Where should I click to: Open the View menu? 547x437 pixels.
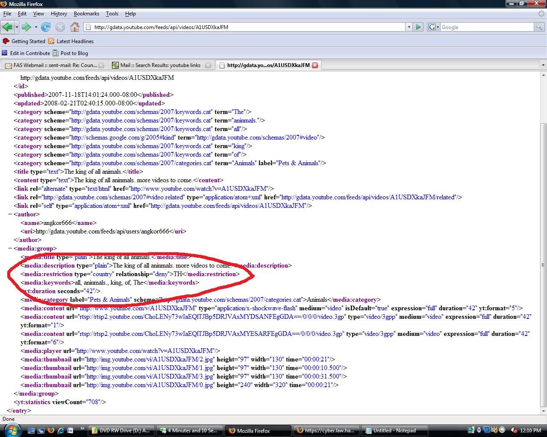(38, 14)
